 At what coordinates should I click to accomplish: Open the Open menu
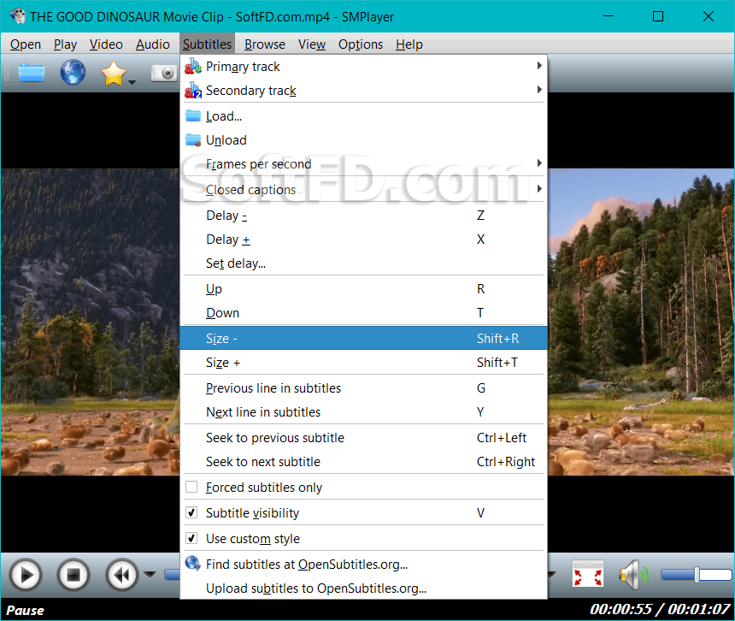tap(26, 44)
